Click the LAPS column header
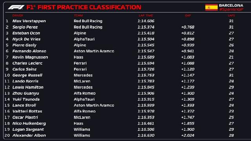Viewport: 251px width, 141px height. pos(231,16)
